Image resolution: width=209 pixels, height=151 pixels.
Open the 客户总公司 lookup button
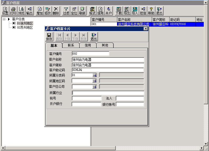click(95, 87)
